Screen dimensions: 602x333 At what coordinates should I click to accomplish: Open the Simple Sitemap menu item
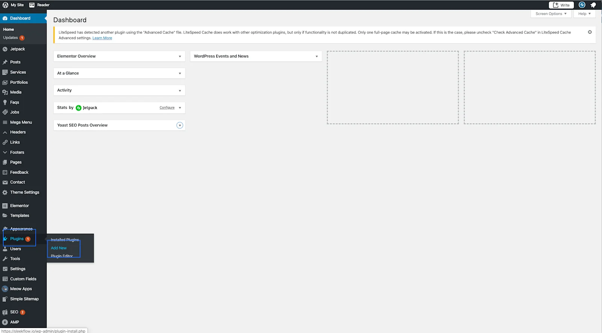coord(23,299)
